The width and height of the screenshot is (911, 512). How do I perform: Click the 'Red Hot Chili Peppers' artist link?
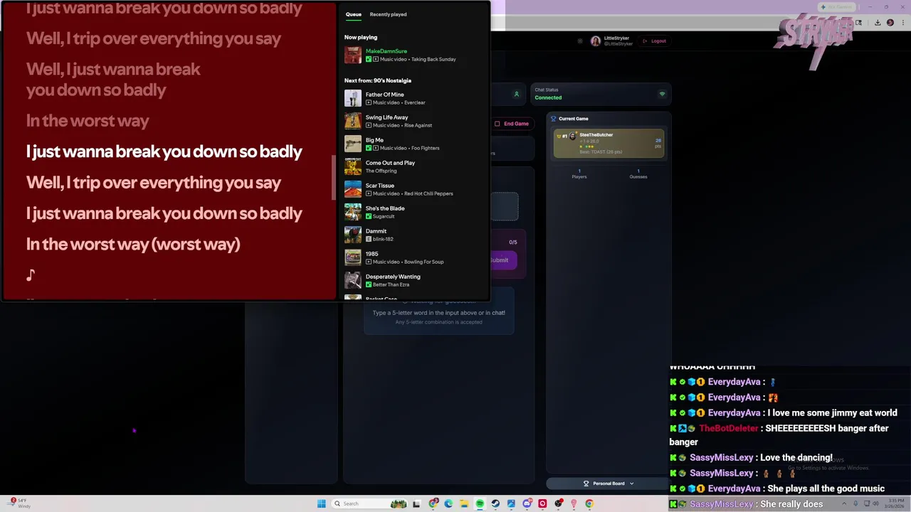point(428,193)
